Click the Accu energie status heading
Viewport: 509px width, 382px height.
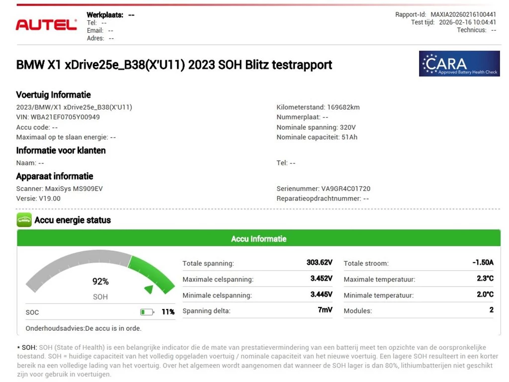73,220
